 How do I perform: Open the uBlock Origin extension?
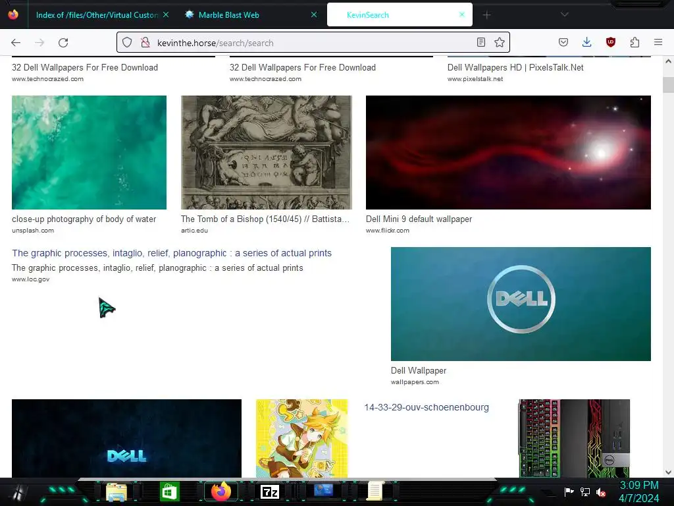click(x=610, y=42)
